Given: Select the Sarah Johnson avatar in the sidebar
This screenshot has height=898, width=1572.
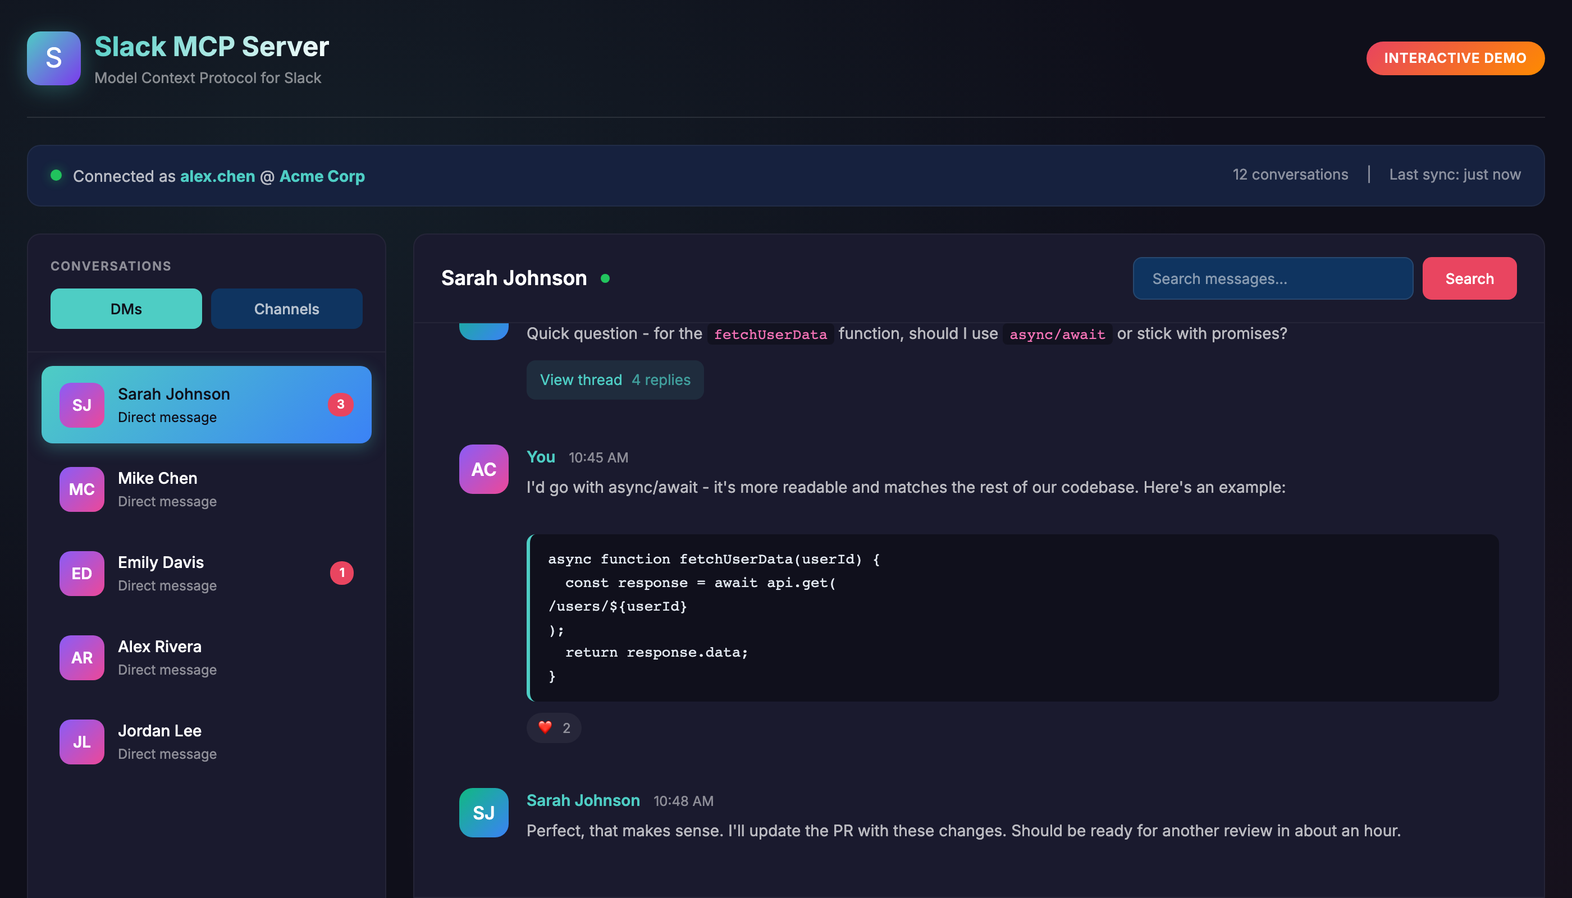Looking at the screenshot, I should [81, 405].
